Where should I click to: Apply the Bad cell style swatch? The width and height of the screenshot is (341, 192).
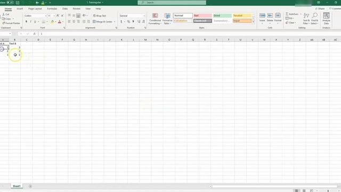tap(202, 15)
